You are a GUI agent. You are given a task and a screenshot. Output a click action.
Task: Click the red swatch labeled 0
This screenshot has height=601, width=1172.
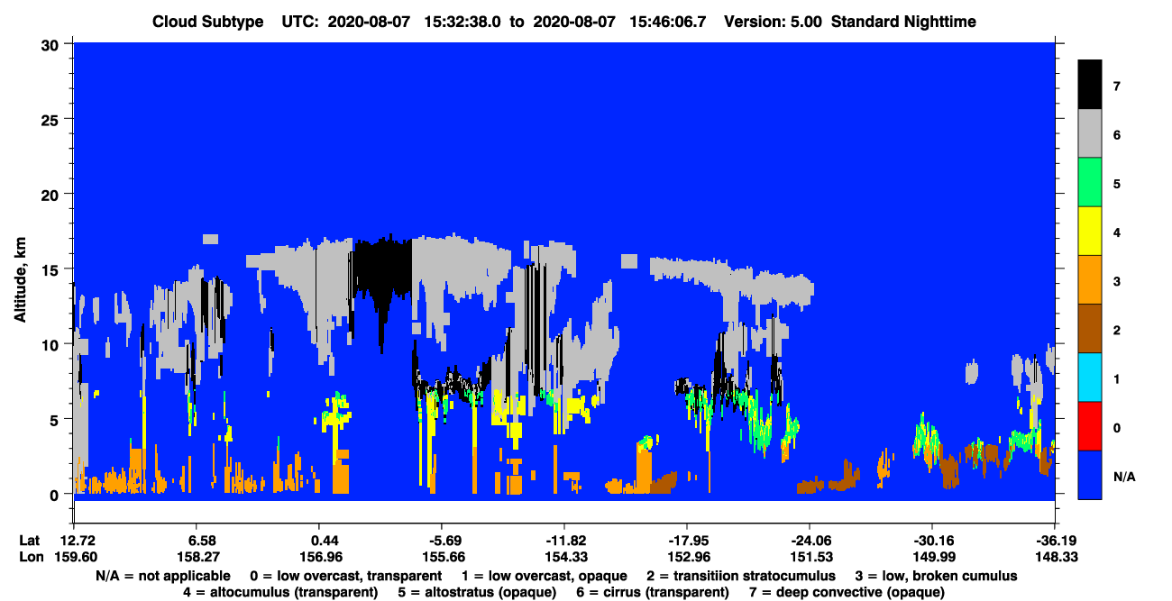point(1090,426)
